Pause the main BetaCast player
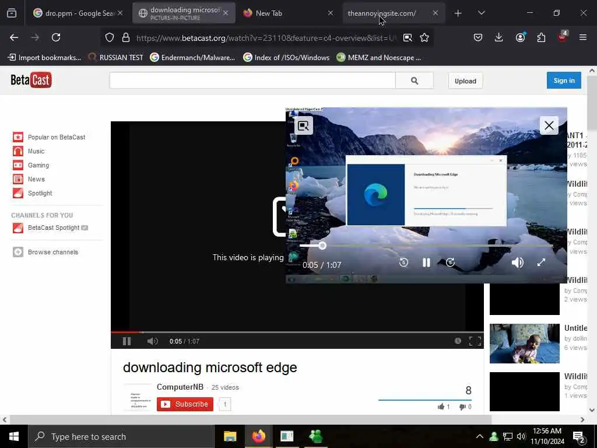Screen dimensions: 597x448 pyautogui.click(x=127, y=341)
